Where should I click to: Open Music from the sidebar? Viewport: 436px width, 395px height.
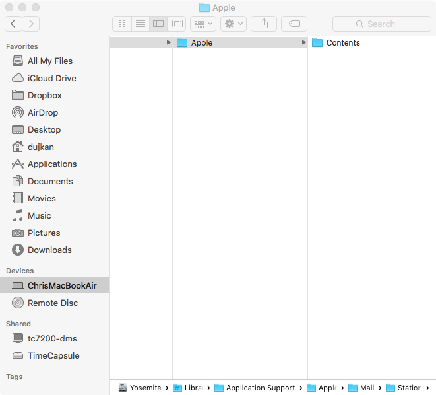(x=55, y=216)
